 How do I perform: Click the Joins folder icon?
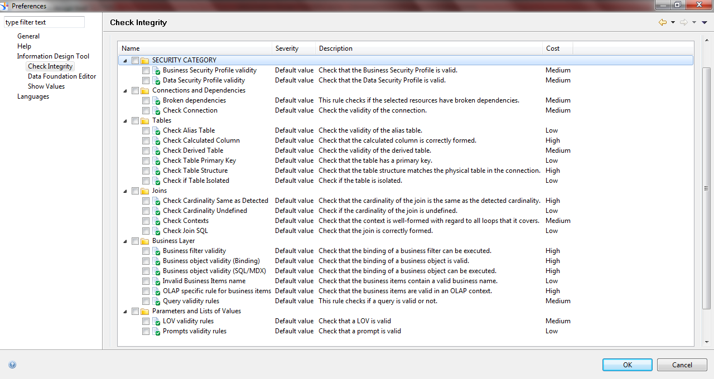pos(145,191)
